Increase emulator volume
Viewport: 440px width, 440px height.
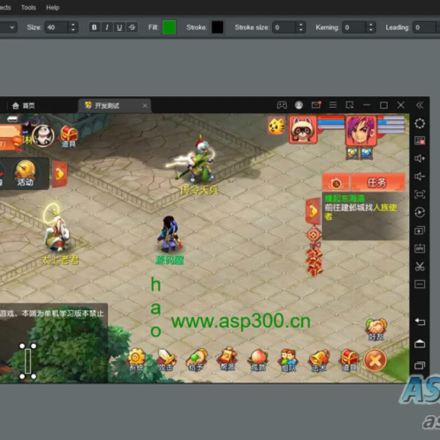click(x=420, y=158)
